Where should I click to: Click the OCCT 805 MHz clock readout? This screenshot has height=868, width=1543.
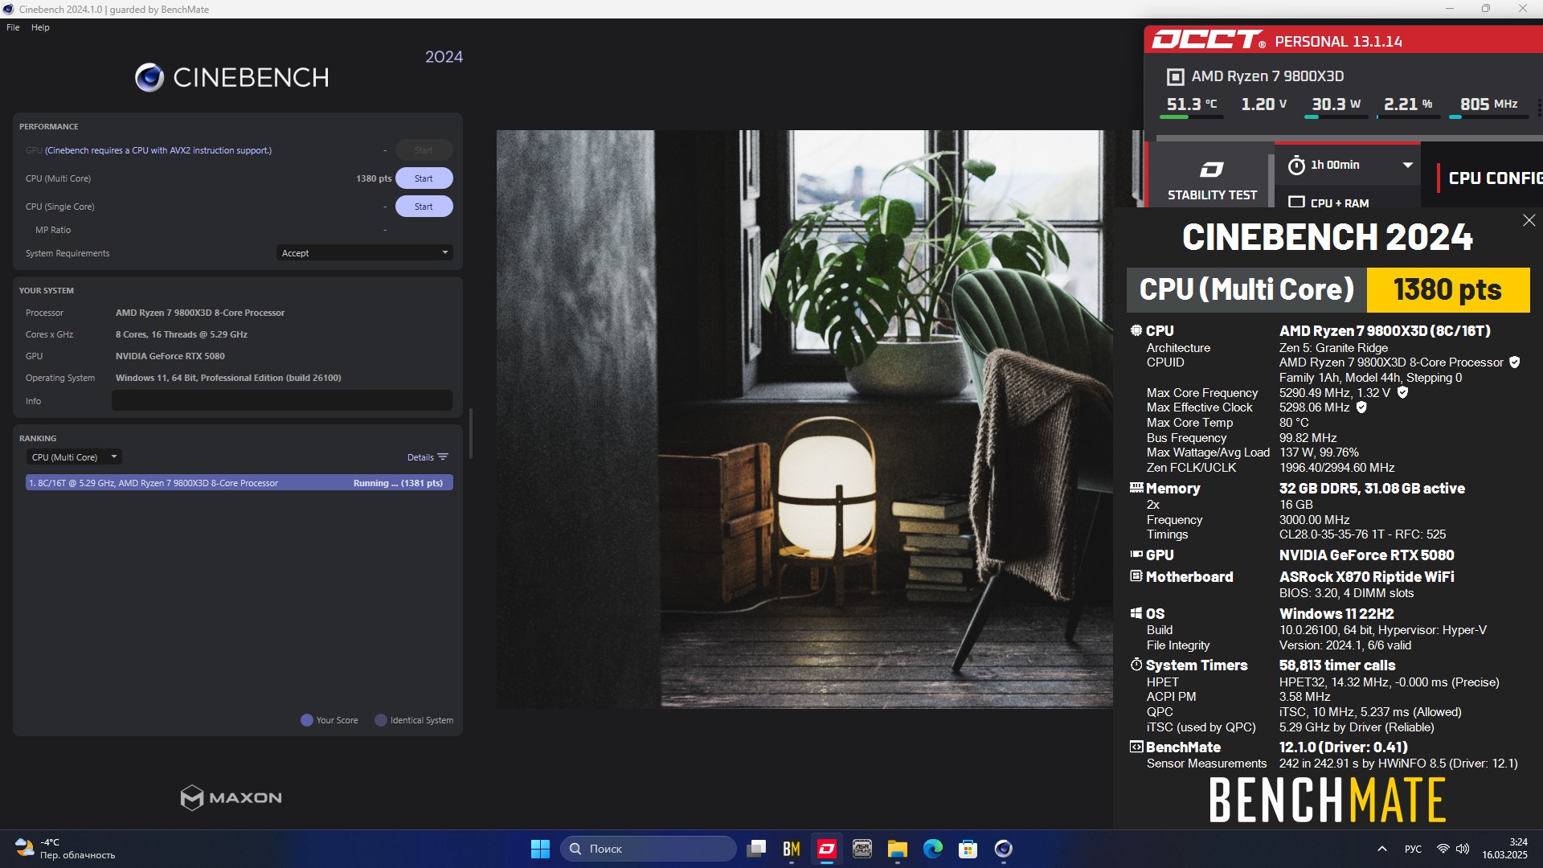click(x=1488, y=104)
